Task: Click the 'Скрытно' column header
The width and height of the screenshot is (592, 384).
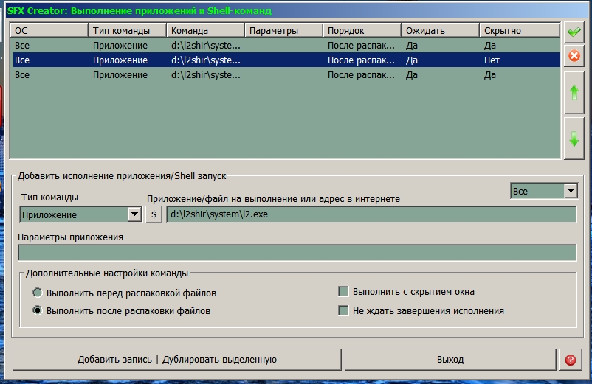Action: tap(519, 31)
